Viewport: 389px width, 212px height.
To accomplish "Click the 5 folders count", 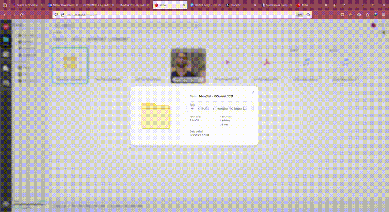I will 225,121.
